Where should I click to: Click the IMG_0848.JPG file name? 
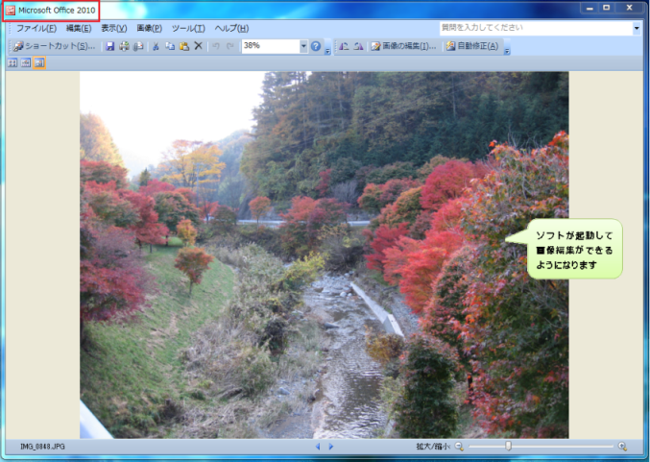tap(42, 447)
